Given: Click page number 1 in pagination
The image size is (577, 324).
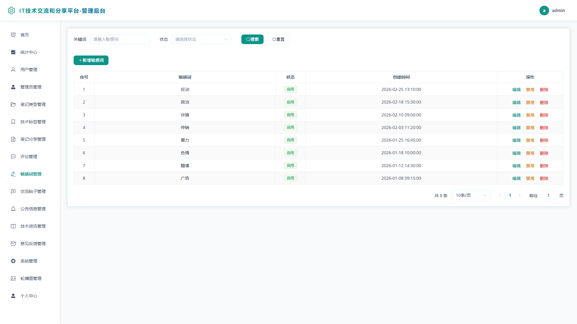Looking at the screenshot, I should (x=510, y=195).
